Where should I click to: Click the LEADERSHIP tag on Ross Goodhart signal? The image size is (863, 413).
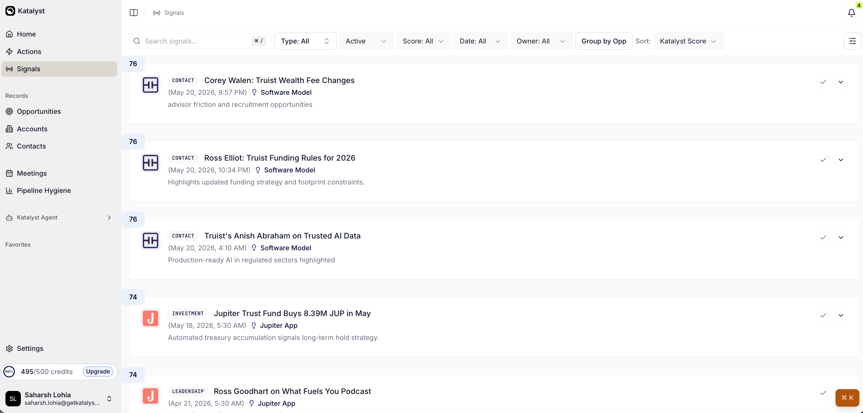coord(188,391)
